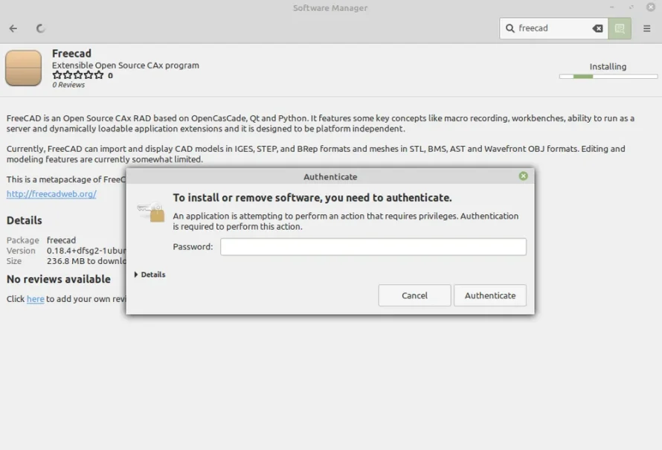Focus the Password input field

(373, 246)
